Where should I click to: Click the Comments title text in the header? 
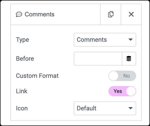40,14
